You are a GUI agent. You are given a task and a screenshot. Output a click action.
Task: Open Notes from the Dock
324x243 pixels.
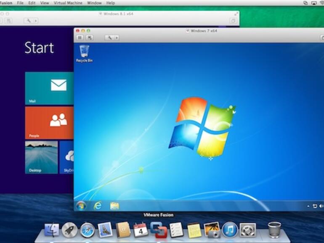(x=194, y=230)
